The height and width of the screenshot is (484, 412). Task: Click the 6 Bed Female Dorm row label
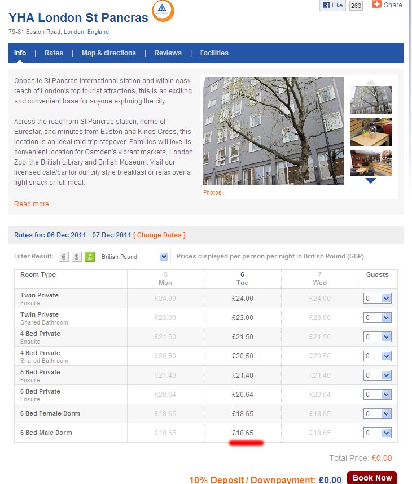coord(50,413)
